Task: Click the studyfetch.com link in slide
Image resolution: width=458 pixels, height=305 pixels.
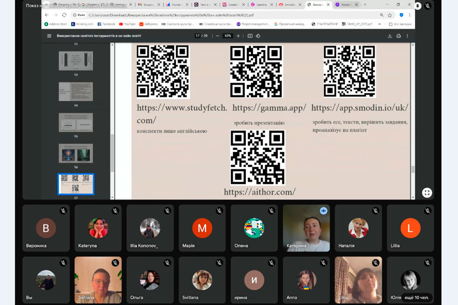Action: point(182,114)
